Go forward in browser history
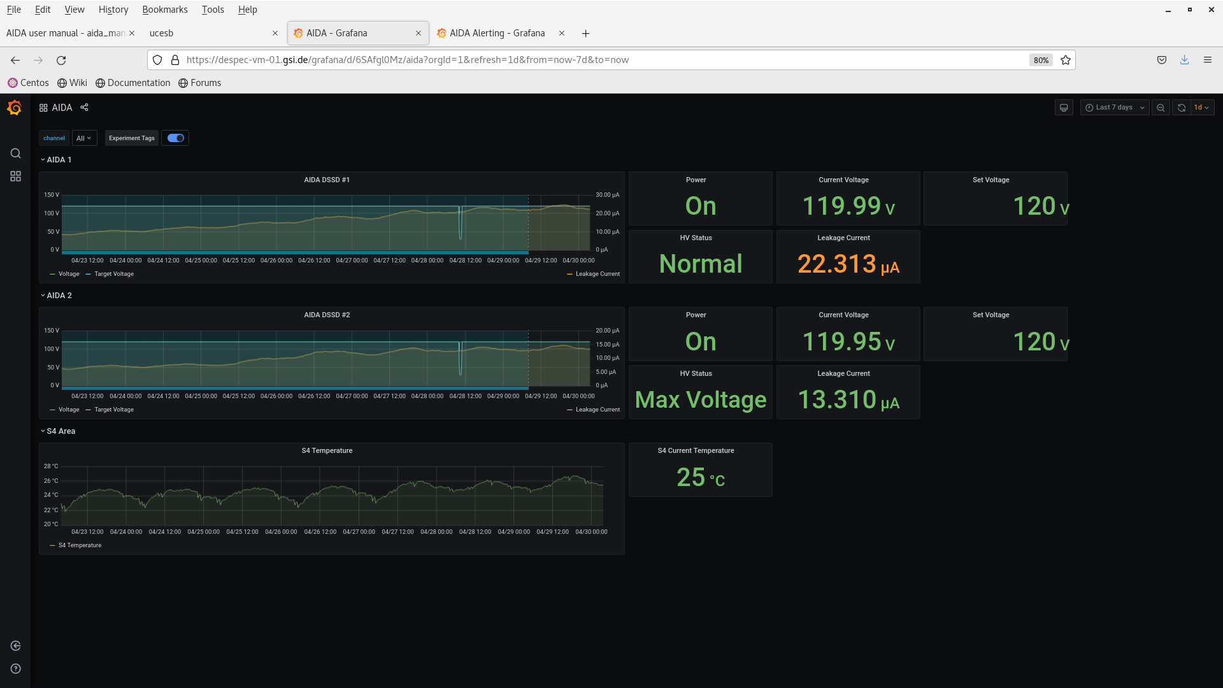The width and height of the screenshot is (1223, 688). 38,60
